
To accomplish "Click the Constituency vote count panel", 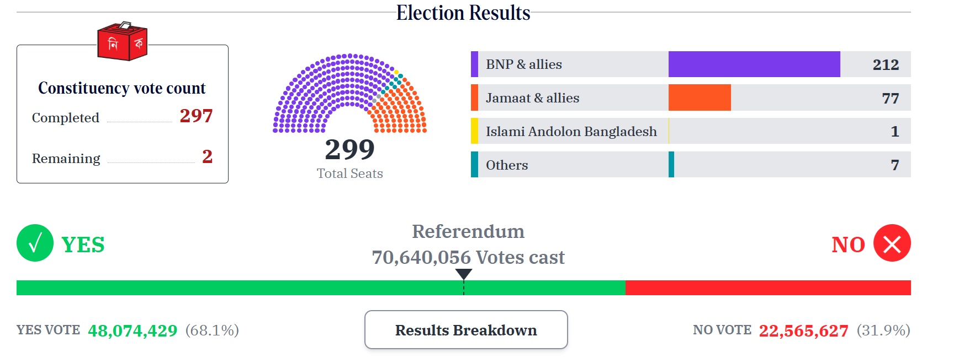I will pos(121,113).
